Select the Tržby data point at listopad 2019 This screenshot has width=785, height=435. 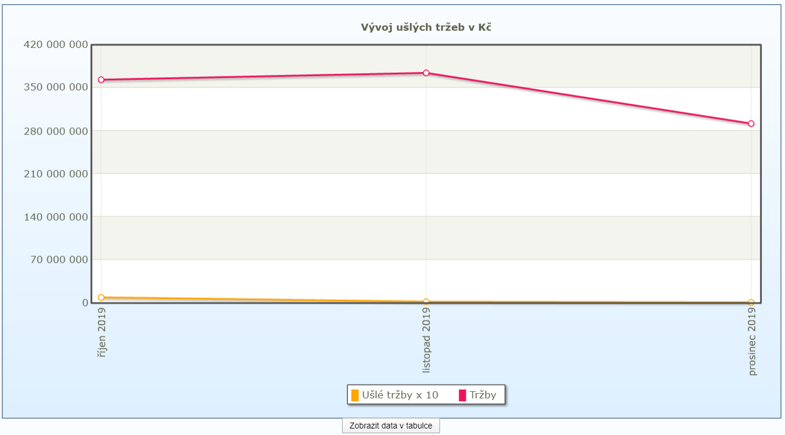pos(426,73)
